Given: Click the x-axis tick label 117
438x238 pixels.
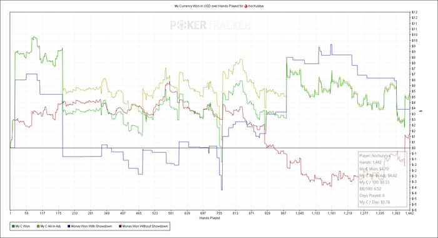Looking at the screenshot, I should (x=42, y=214).
